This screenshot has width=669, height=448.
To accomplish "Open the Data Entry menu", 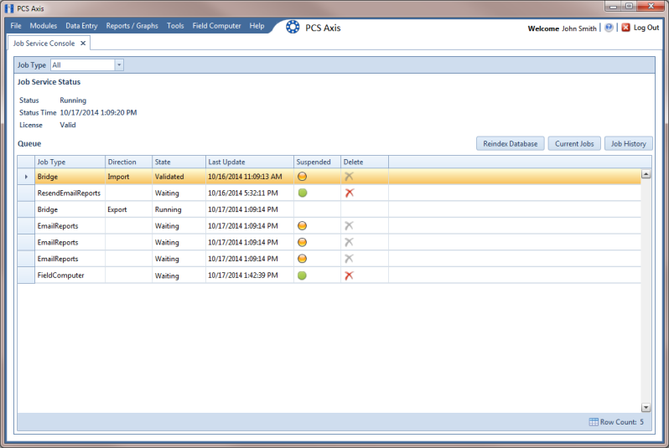I will point(81,26).
